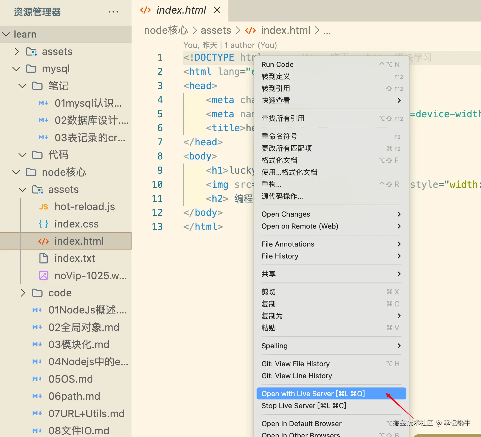Click the HTML icon in the breadcrumb
Image resolution: width=481 pixels, height=437 pixels.
click(250, 30)
